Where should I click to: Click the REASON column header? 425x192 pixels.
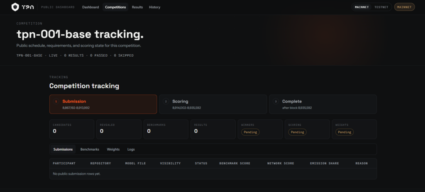pyautogui.click(x=361, y=163)
